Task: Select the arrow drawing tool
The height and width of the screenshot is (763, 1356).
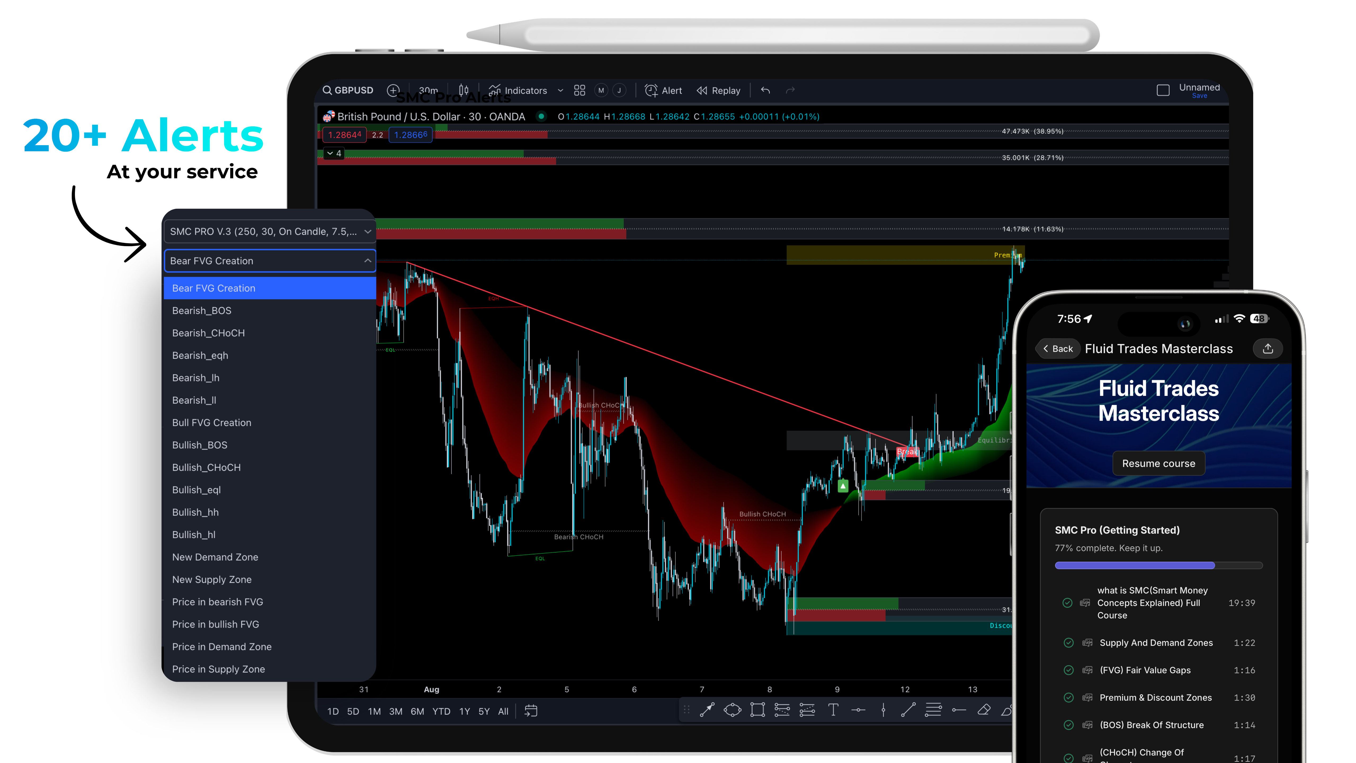Action: coord(707,710)
